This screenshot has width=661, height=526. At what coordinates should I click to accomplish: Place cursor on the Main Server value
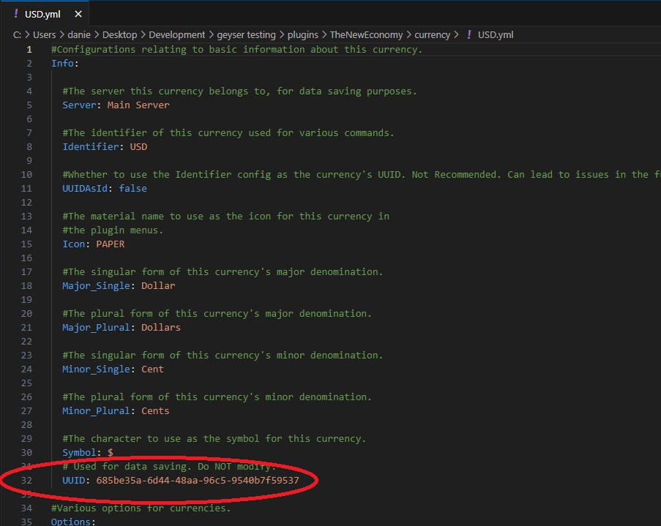[x=138, y=105]
